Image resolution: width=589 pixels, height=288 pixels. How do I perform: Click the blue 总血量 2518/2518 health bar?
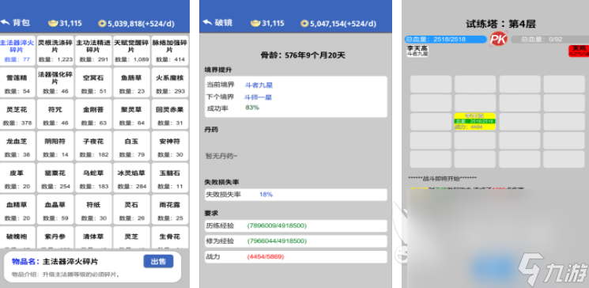446,39
